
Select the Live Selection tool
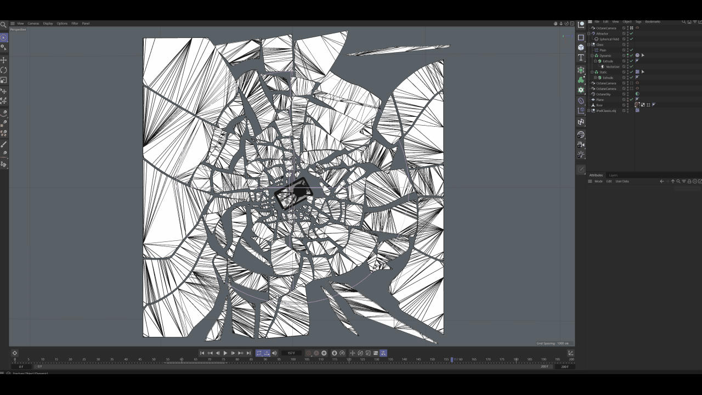pyautogui.click(x=3, y=38)
